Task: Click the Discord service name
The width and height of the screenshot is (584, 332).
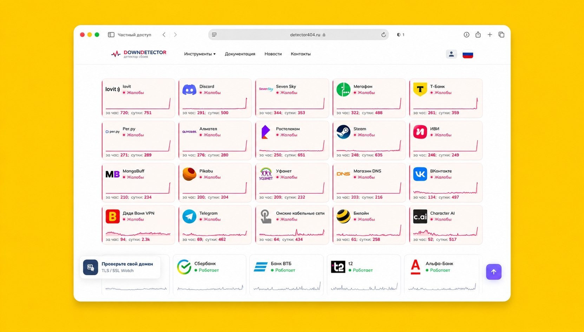Action: [206, 86]
